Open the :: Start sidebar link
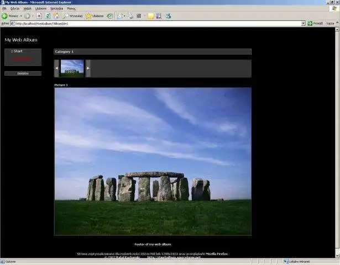 coord(17,51)
